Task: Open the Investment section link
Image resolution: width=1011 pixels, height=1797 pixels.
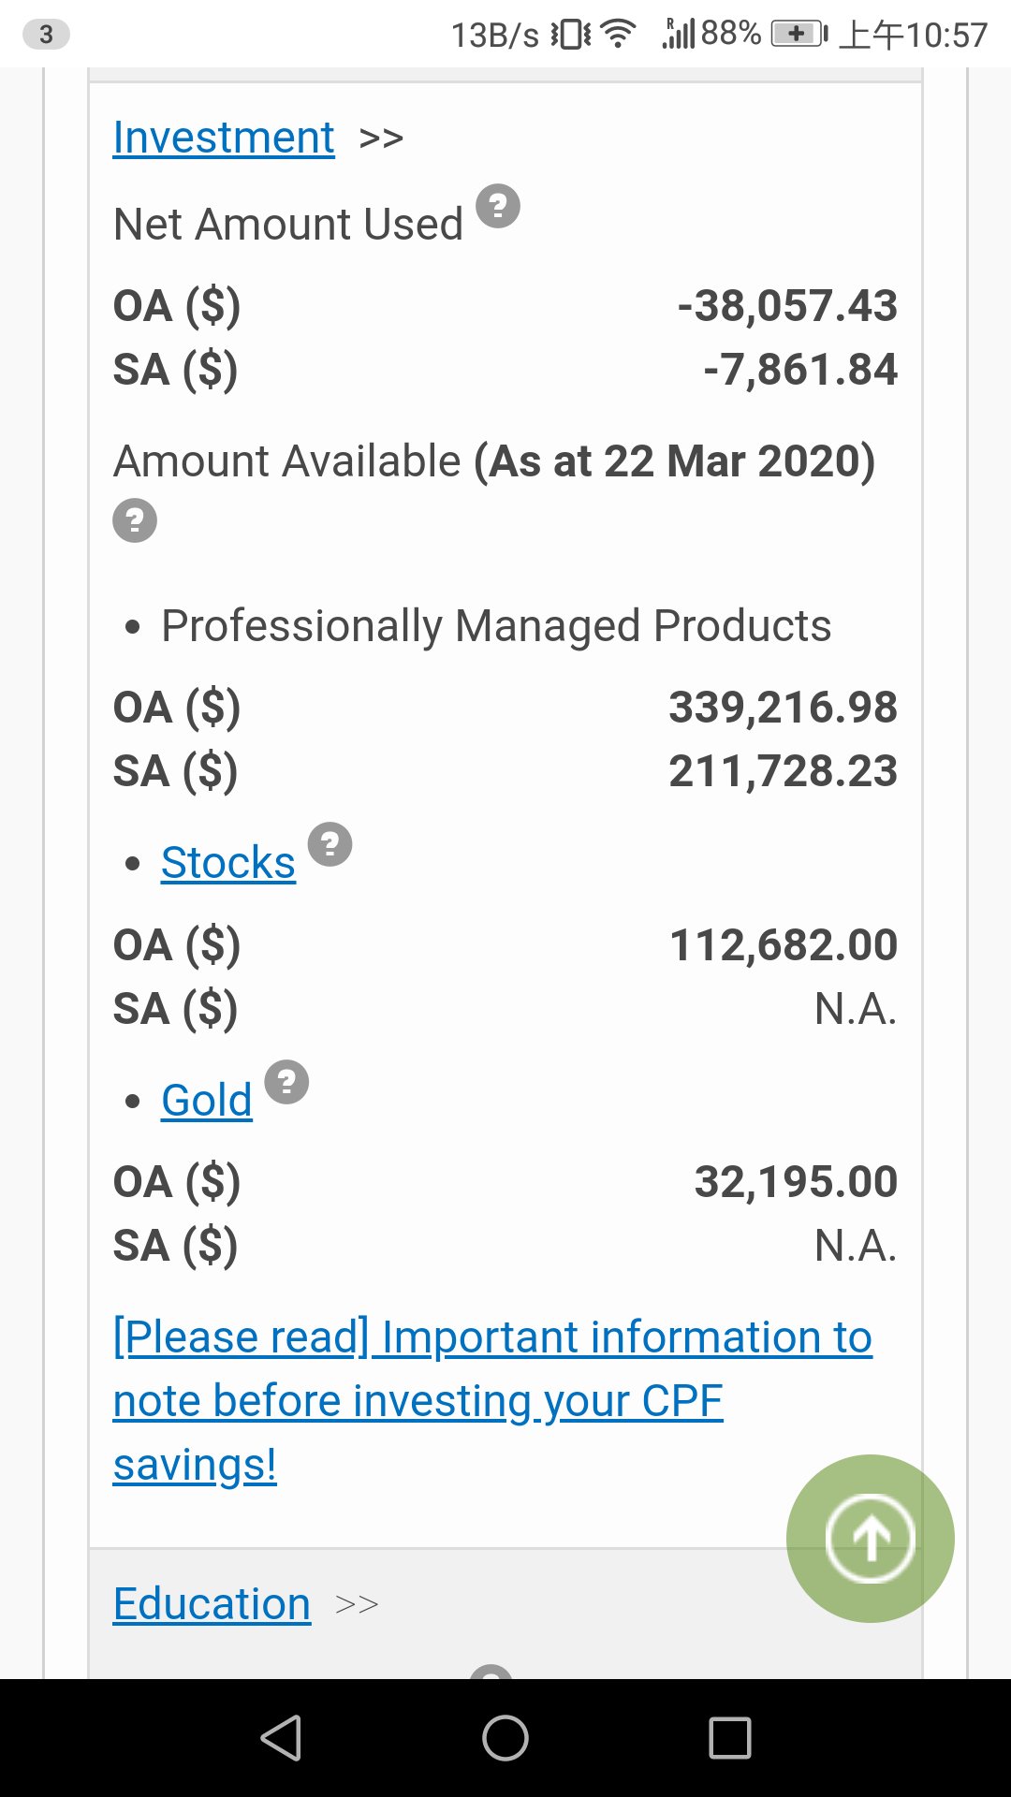Action: coord(224,138)
